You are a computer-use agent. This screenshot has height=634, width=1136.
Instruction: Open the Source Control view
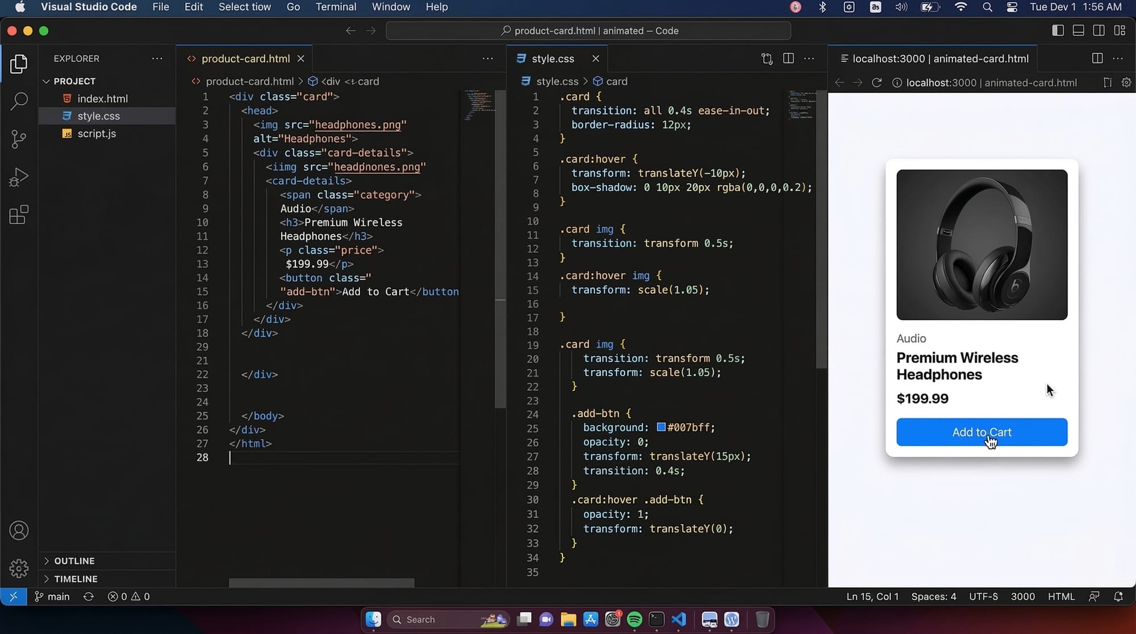pos(19,139)
